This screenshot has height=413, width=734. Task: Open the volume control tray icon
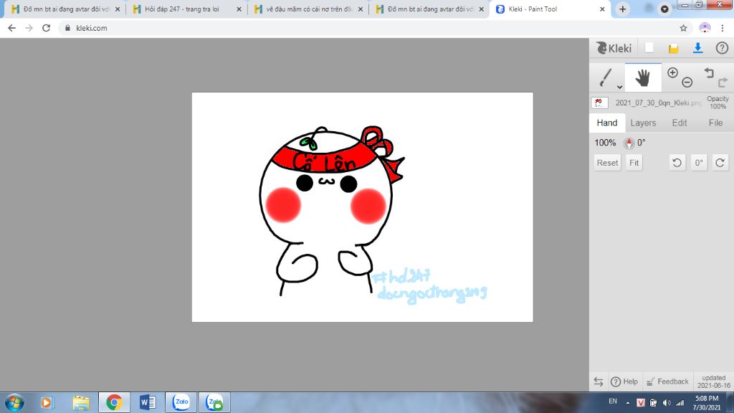tap(667, 403)
